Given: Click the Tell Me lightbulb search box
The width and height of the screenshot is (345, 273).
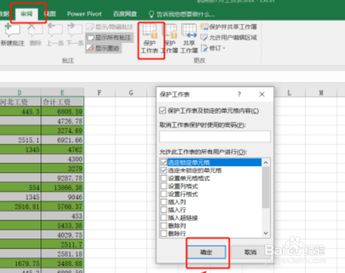Looking at the screenshot, I should (182, 15).
